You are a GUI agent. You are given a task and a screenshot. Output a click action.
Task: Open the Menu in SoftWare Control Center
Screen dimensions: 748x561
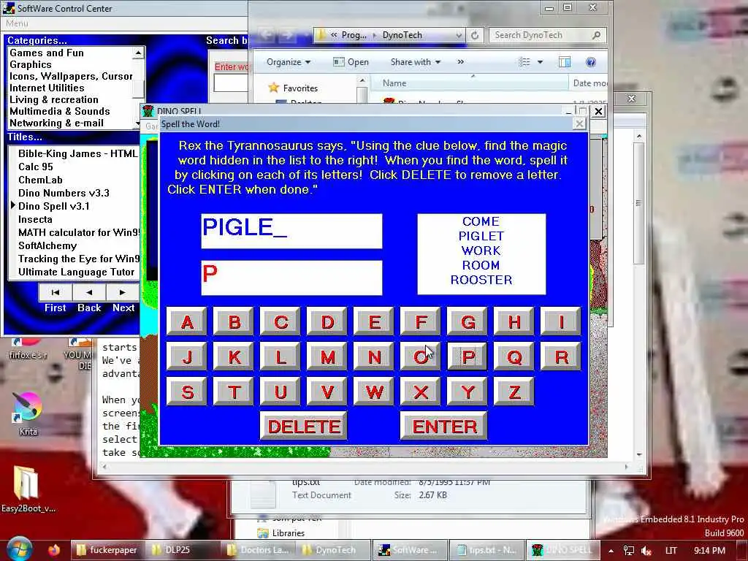pos(18,23)
